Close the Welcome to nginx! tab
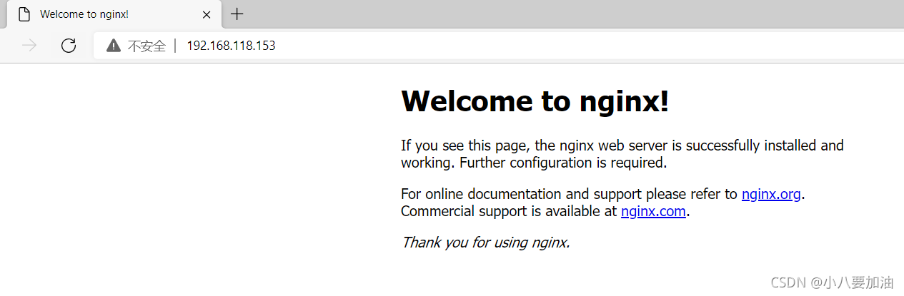 (207, 14)
